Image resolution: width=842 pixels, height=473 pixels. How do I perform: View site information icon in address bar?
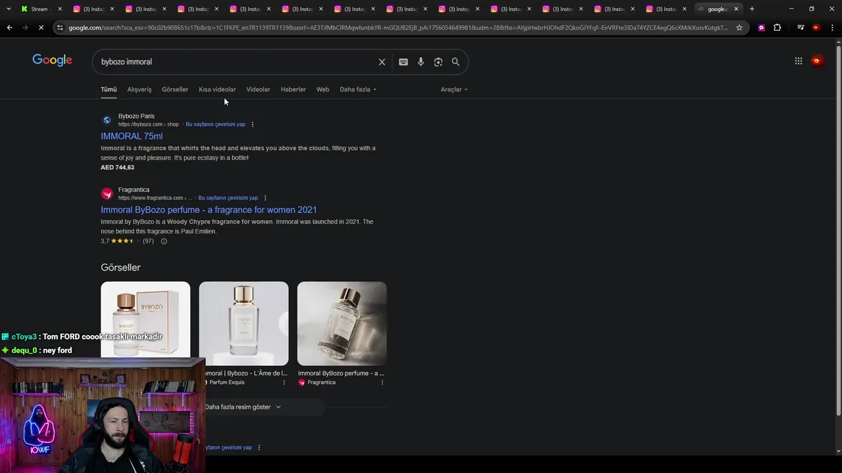[x=60, y=28]
